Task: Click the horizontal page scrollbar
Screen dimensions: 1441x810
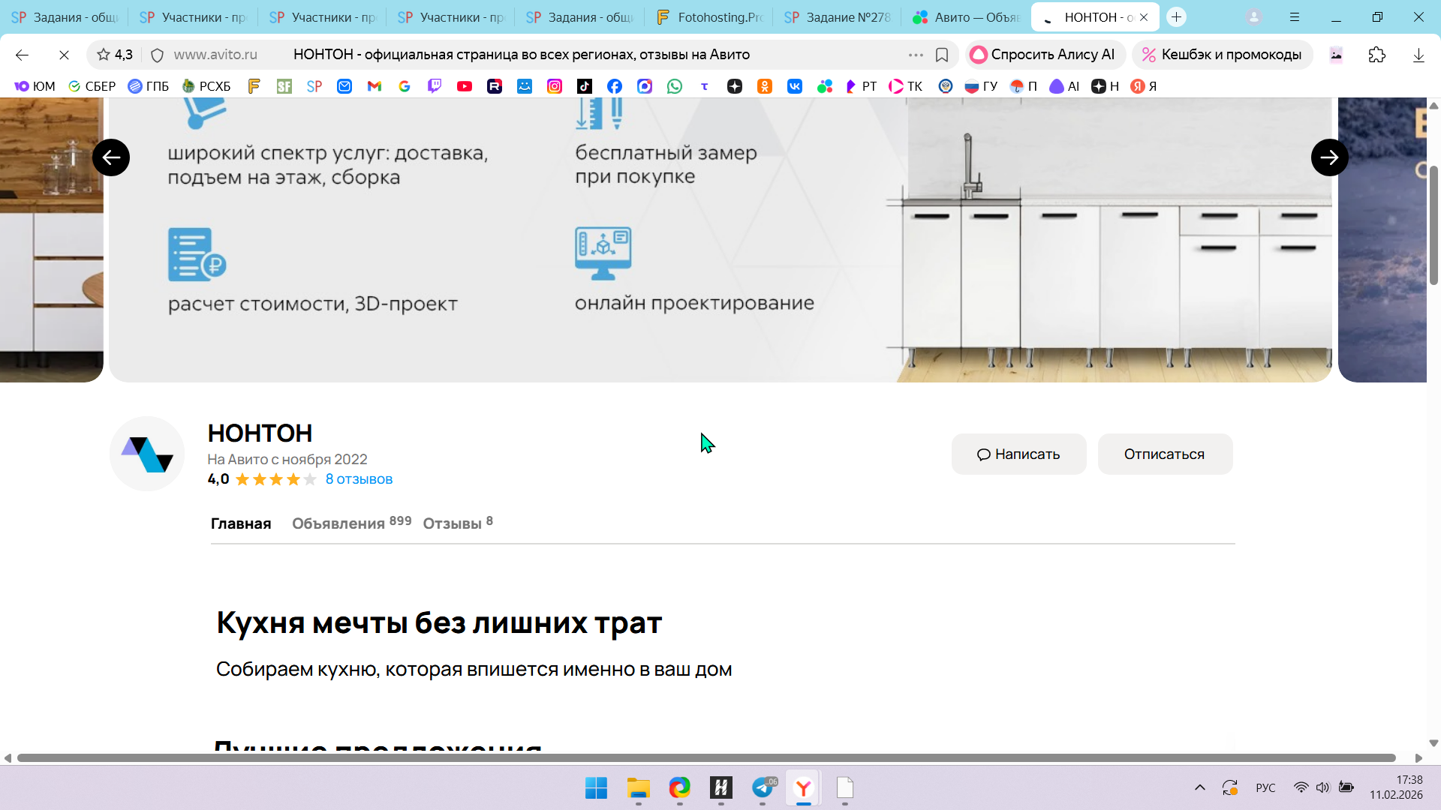Action: 705,757
